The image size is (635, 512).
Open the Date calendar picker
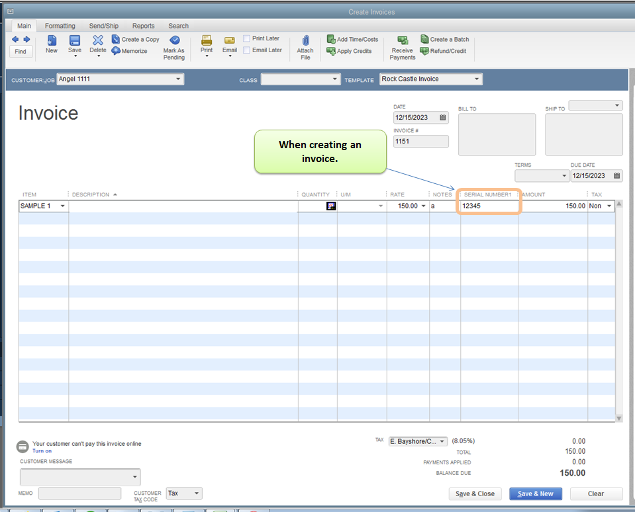click(x=442, y=117)
